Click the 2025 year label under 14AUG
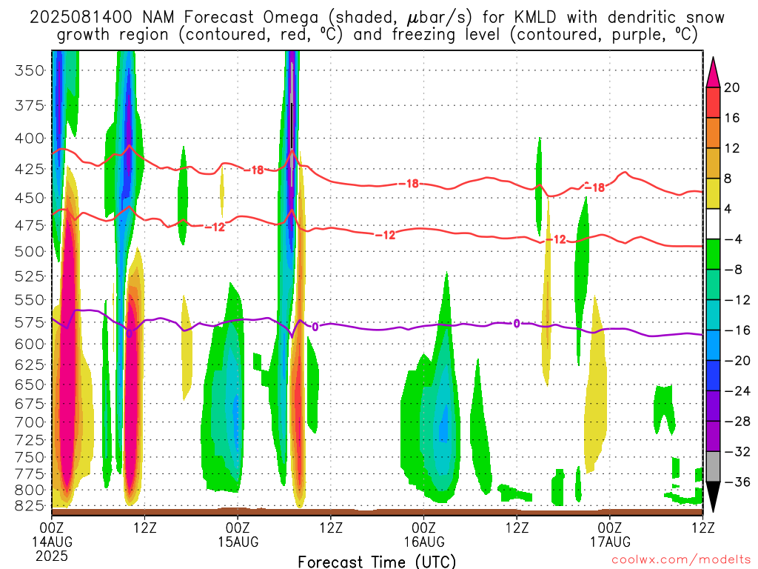The height and width of the screenshot is (569, 758). point(52,556)
